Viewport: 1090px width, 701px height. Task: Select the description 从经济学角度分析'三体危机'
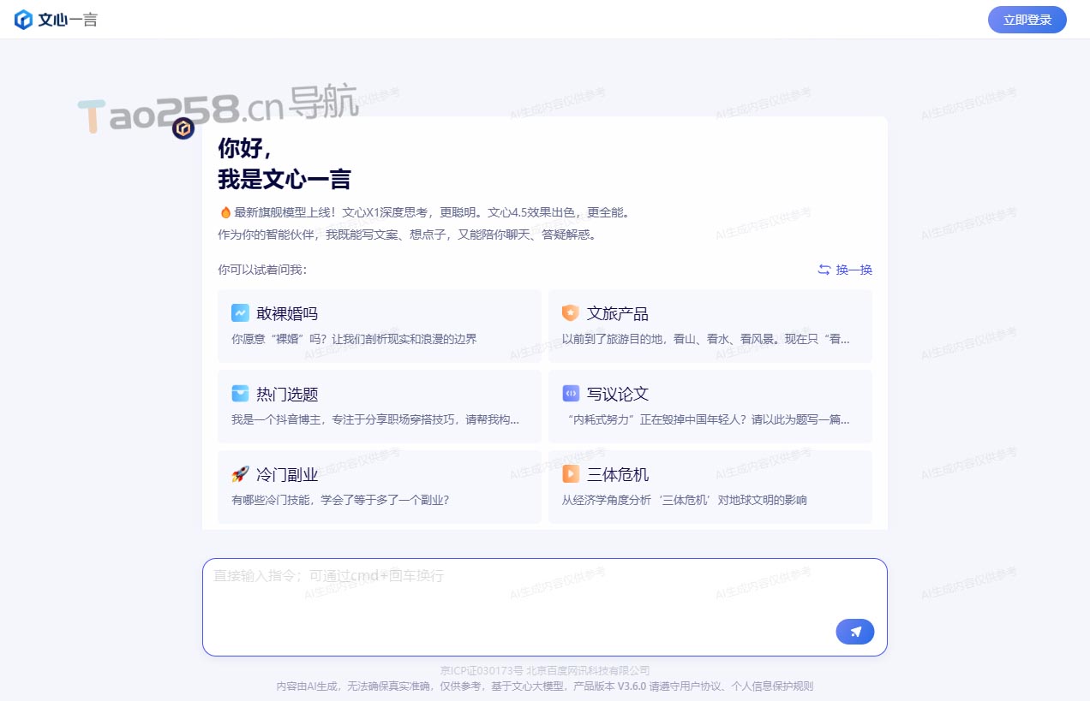685,500
